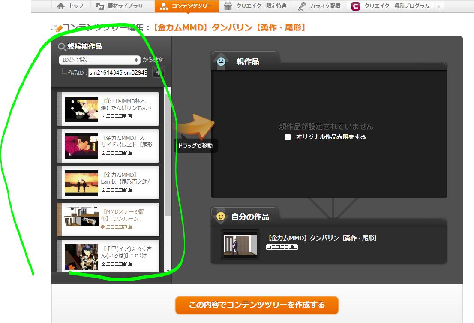The image size is (474, 323).
Task: Click the 【金カムMMD】タンバリン title in 自分の作品
Action: [x=323, y=238]
